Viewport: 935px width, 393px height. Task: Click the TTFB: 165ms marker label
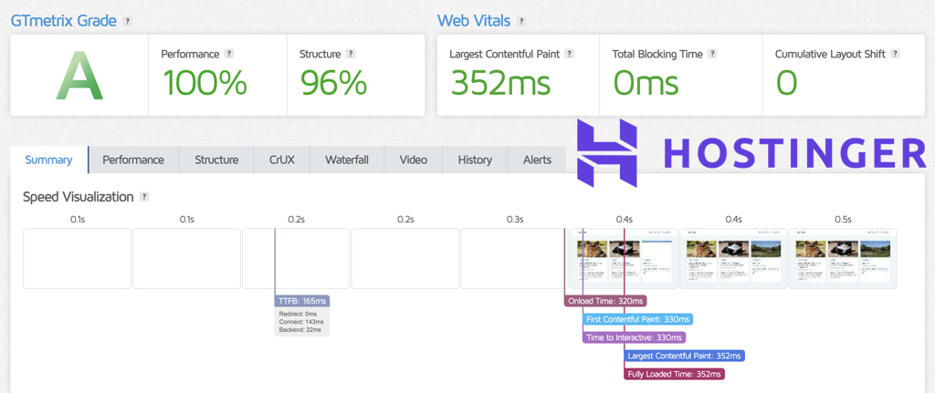[x=302, y=301]
